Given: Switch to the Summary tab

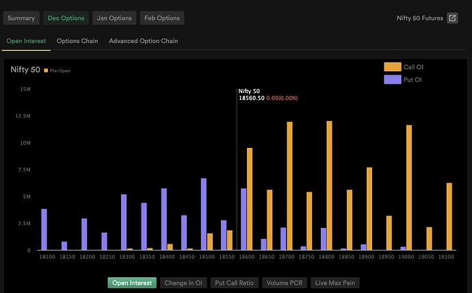Looking at the screenshot, I should point(21,18).
